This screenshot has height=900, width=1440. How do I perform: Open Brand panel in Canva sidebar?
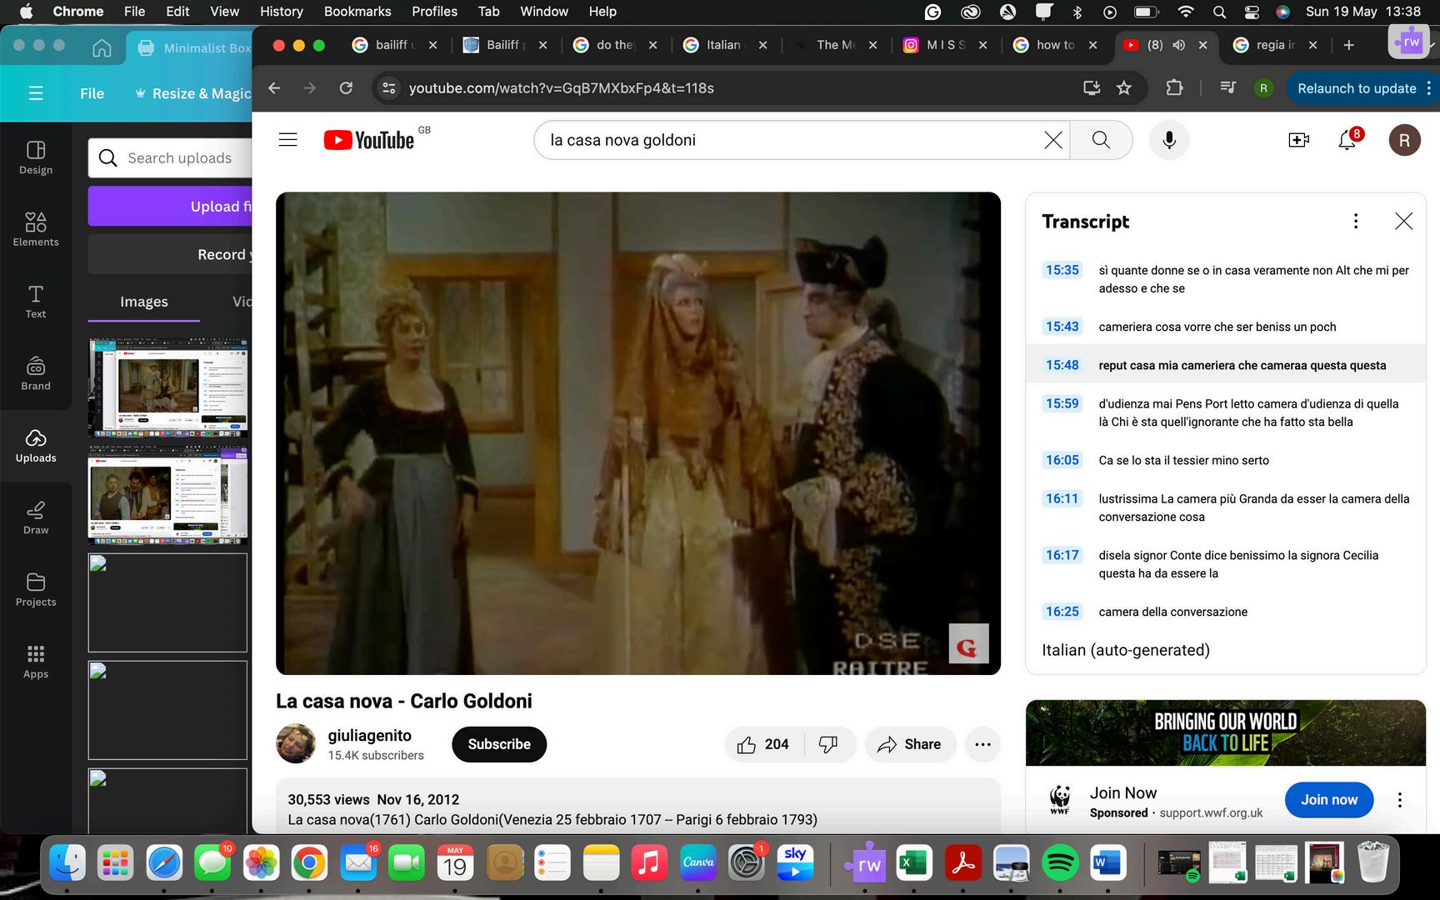pyautogui.click(x=36, y=373)
